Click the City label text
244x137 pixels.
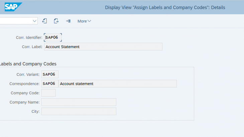point(35,112)
